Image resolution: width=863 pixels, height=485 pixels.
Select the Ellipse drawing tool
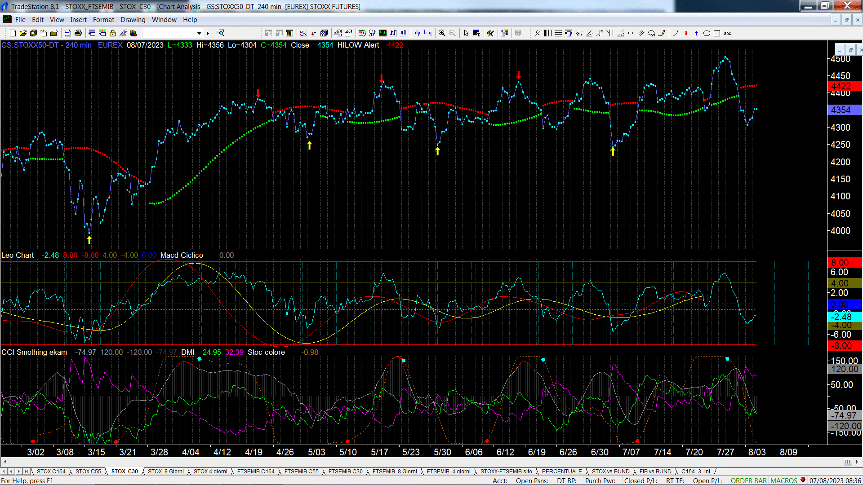[x=707, y=33]
